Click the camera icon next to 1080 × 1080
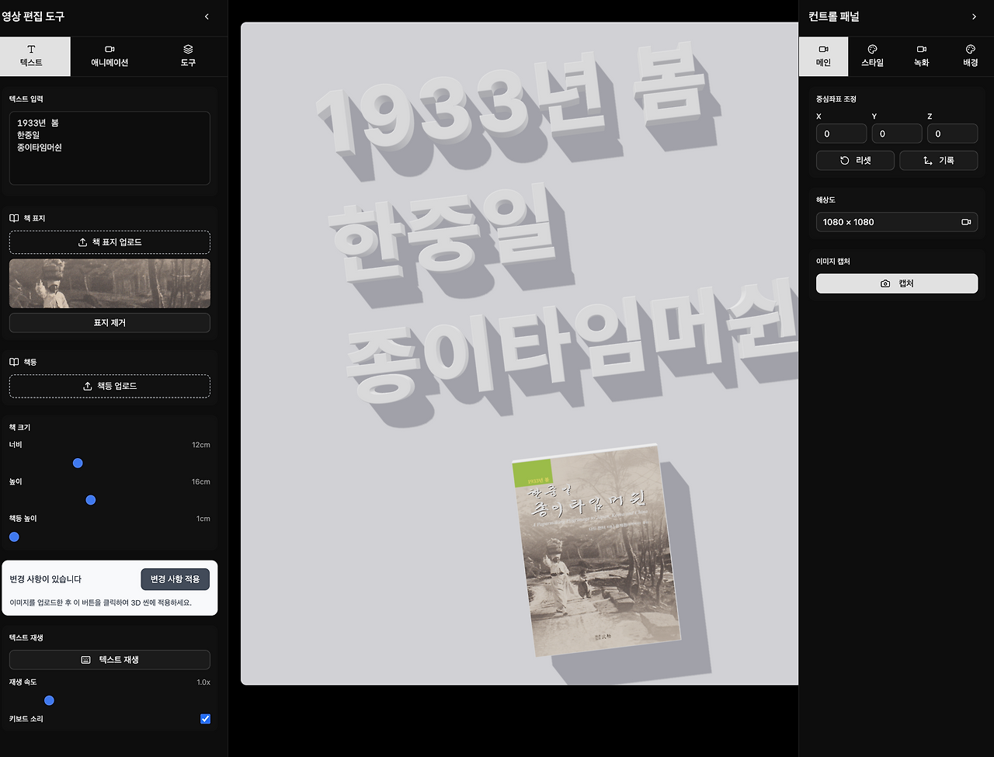994x757 pixels. pyautogui.click(x=967, y=221)
